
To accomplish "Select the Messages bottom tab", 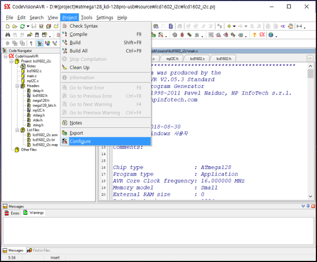I will [x=13, y=250].
